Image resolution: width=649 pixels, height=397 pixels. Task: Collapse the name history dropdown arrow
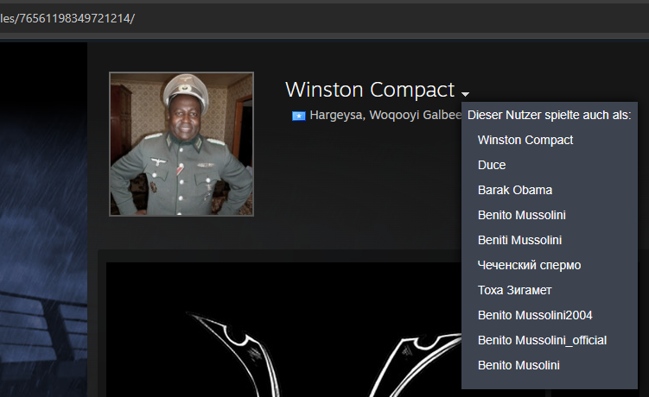(x=465, y=93)
